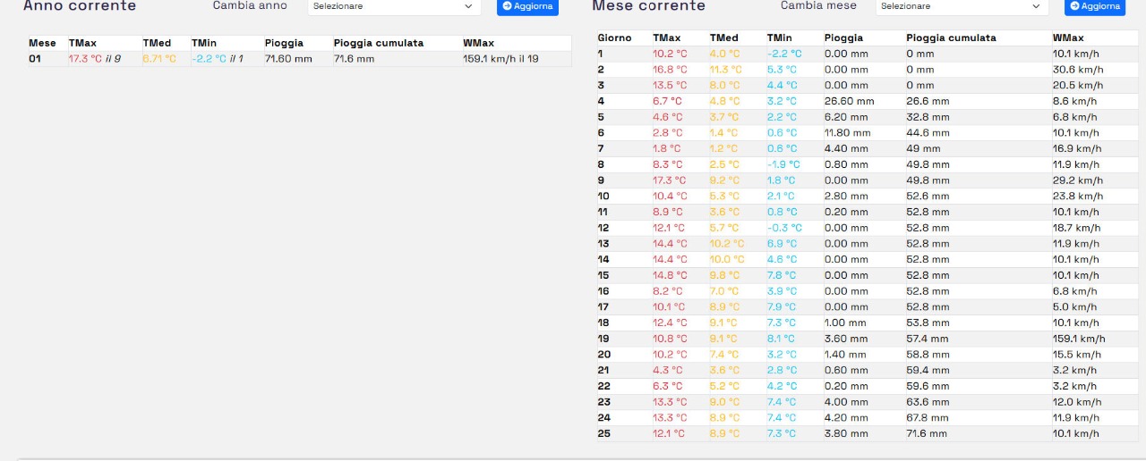Image resolution: width=1146 pixels, height=461 pixels.
Task: Click the month 01 row in yearly table
Action: coord(35,59)
